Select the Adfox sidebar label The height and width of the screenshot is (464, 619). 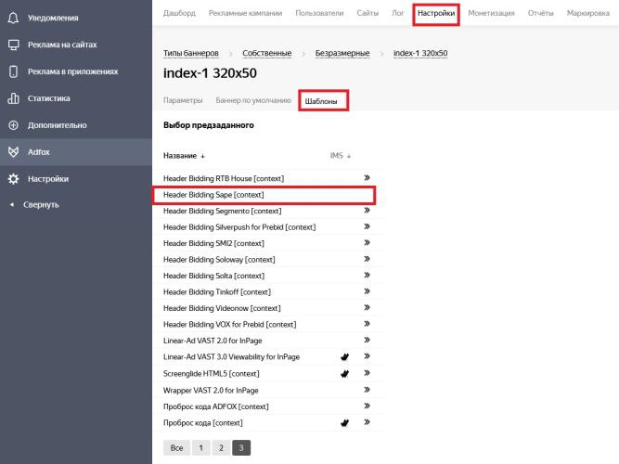click(39, 152)
